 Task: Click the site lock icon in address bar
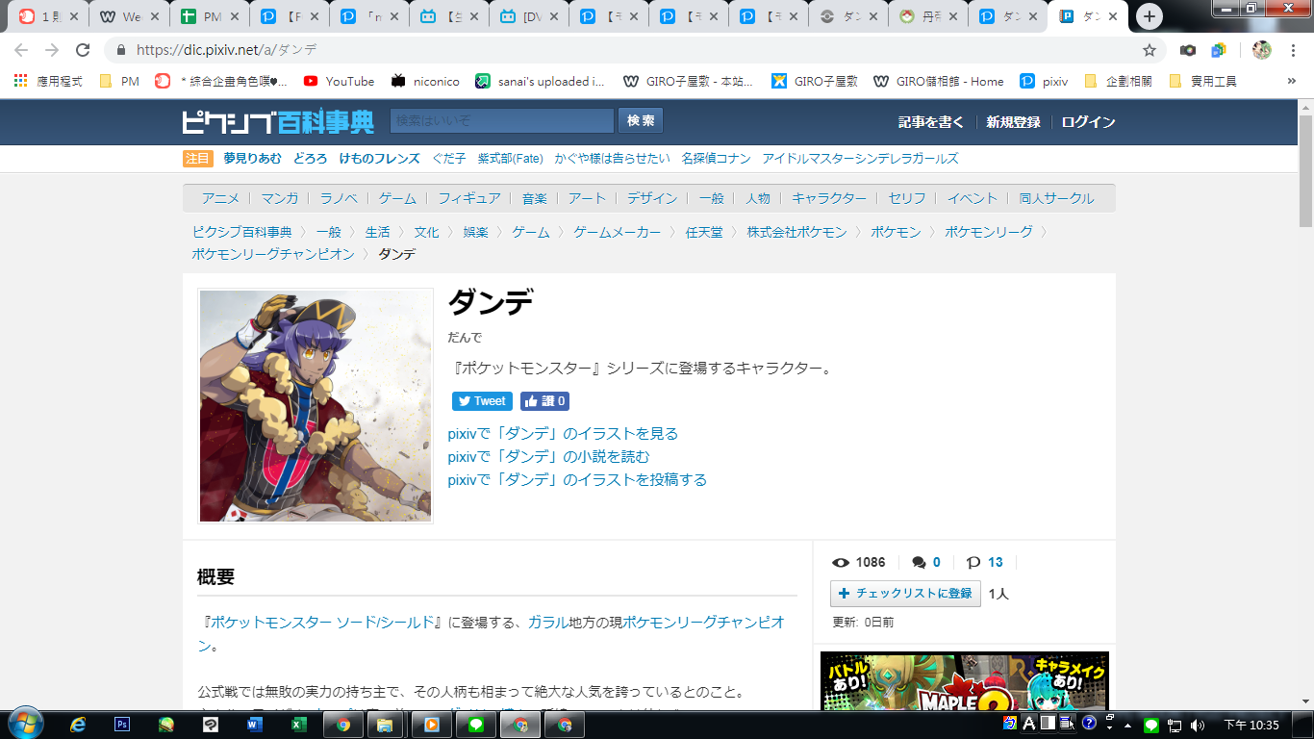(121, 50)
